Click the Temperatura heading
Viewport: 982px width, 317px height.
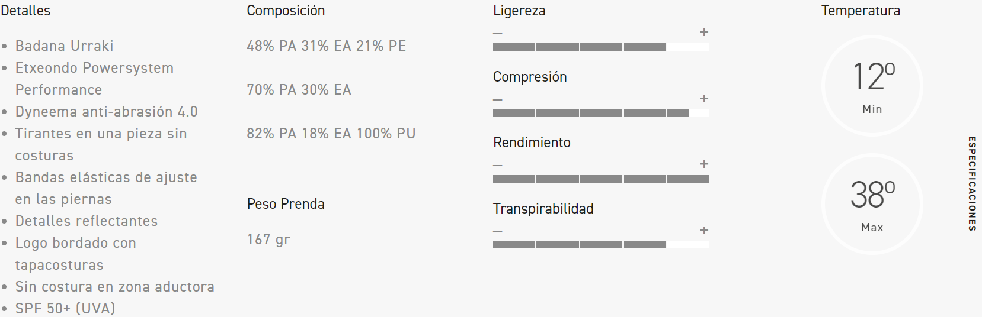(861, 11)
